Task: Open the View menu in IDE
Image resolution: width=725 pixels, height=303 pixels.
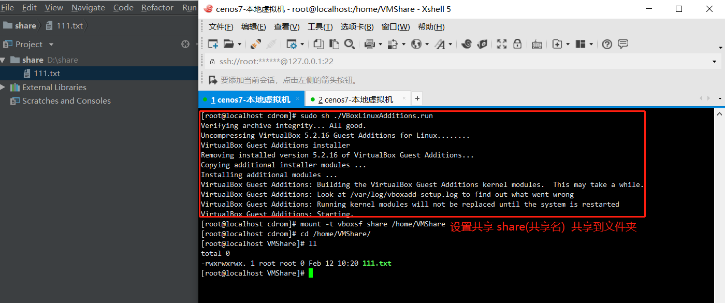Action: (54, 8)
